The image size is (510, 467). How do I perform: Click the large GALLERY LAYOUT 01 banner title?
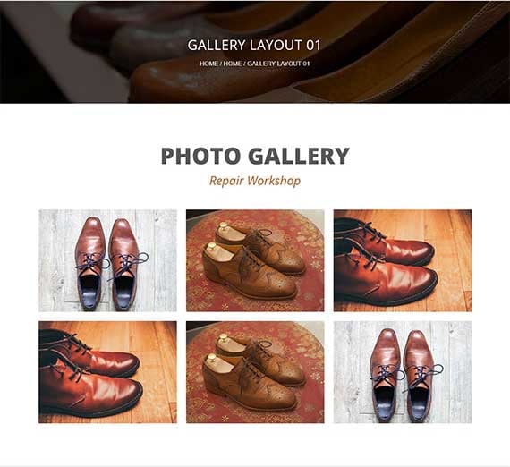pyautogui.click(x=254, y=45)
